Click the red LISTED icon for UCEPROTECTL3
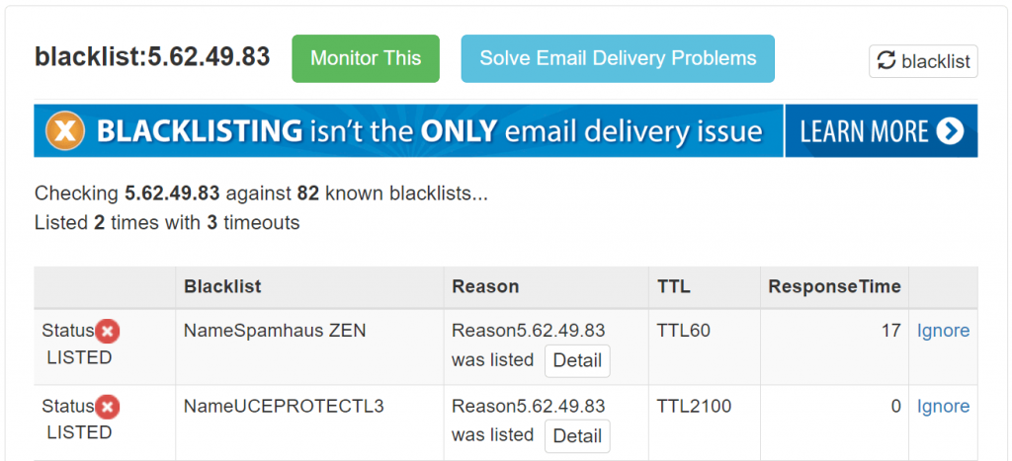Viewport: 1012px width, 461px height. point(108,407)
